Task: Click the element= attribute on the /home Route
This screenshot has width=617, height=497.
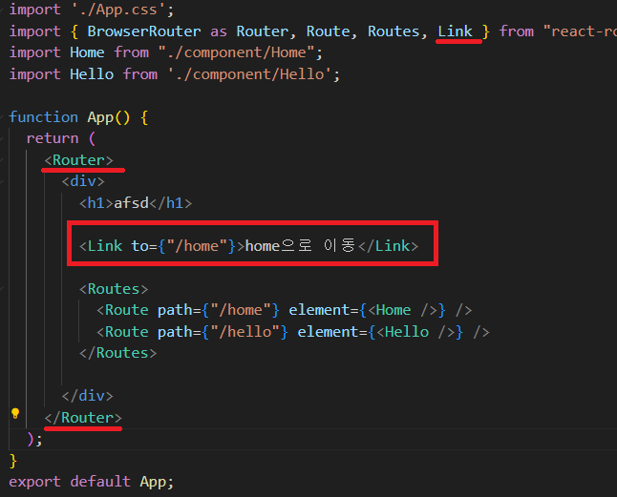Action: [324, 310]
